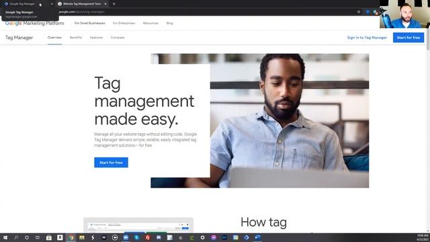Open the white gear Settings taskbar icon
This screenshot has width=430, height=242.
point(202,237)
